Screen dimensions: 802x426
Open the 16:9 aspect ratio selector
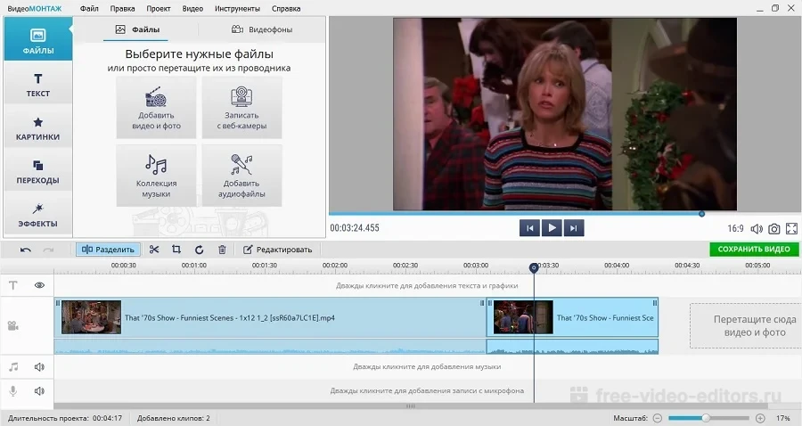pos(735,229)
